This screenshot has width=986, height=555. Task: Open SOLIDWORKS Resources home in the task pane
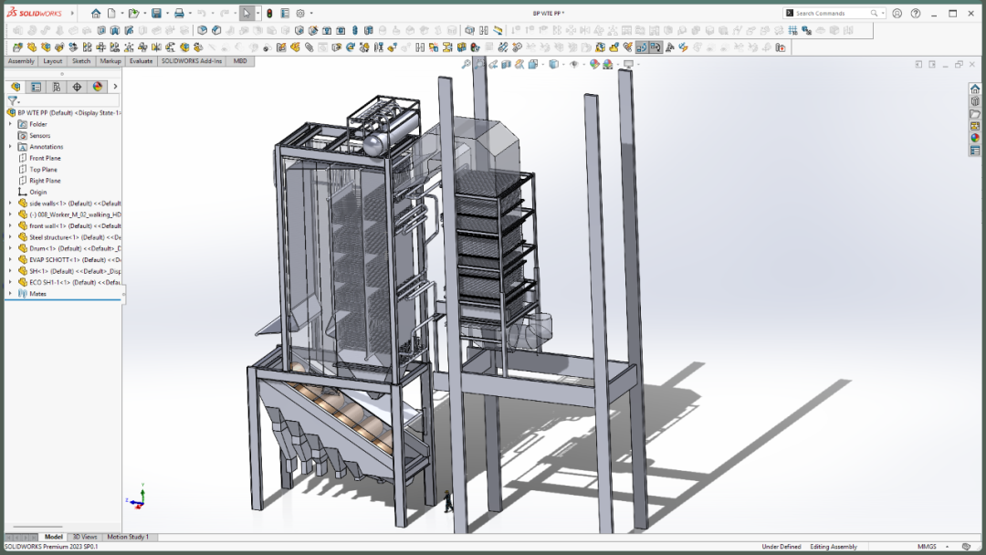tap(975, 89)
